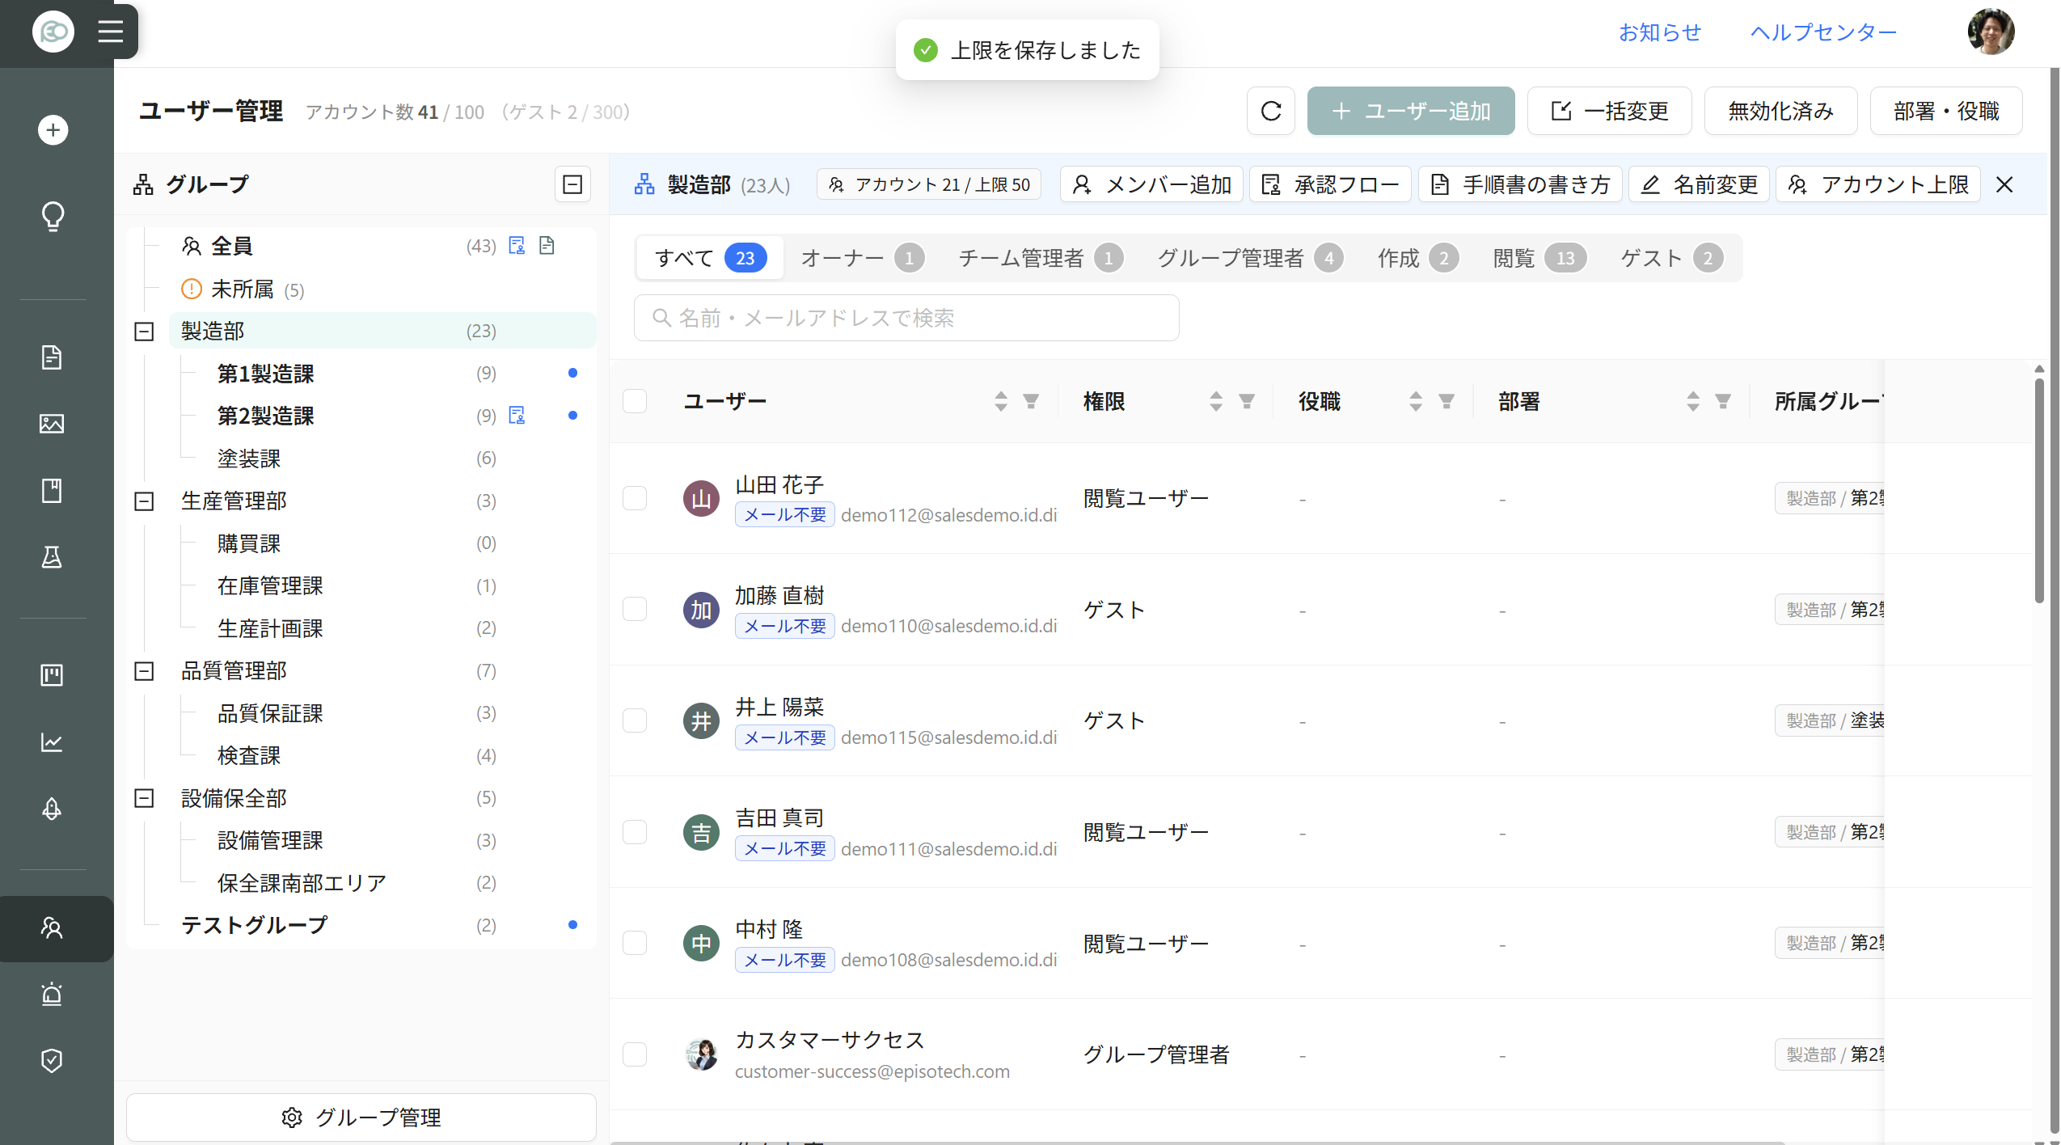The width and height of the screenshot is (2061, 1145).
Task: Filter the 部署 column
Action: (1723, 401)
